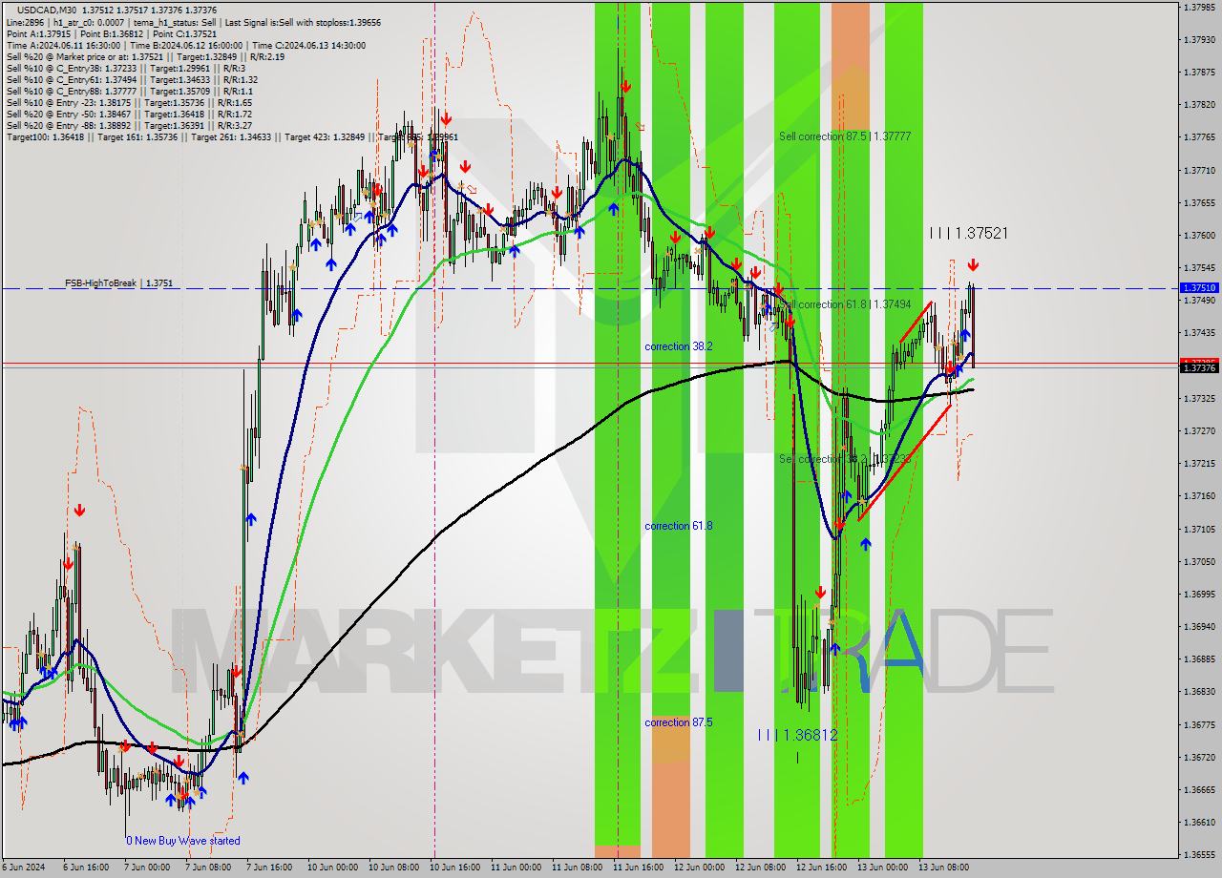Click the 'FSB-HighToBreak | 1.3751' label
The height and width of the screenshot is (878, 1222).
[118, 283]
